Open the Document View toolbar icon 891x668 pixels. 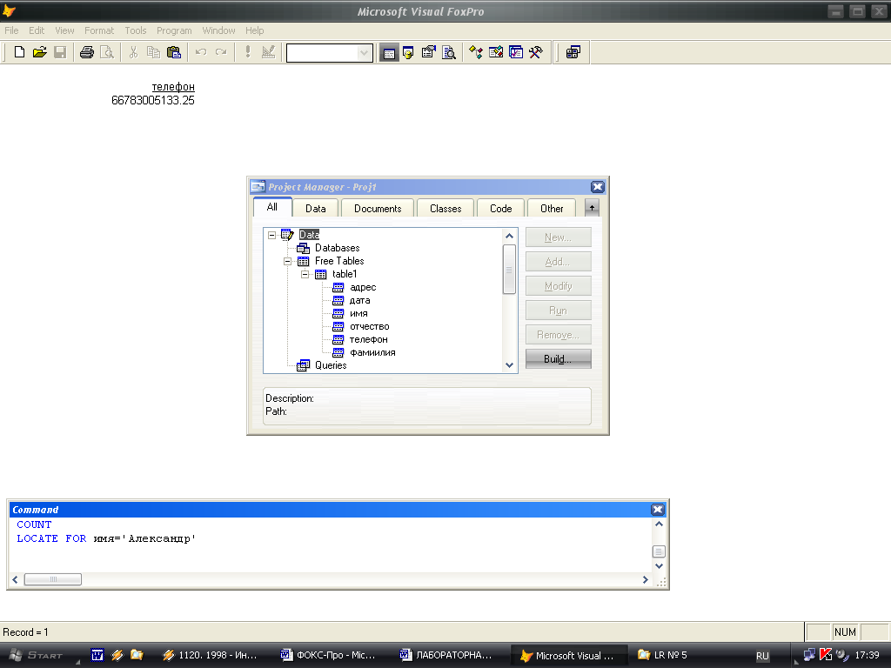(449, 53)
